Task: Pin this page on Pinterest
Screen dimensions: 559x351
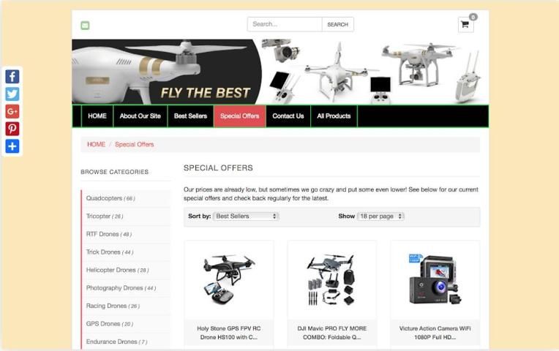Action: [12, 129]
